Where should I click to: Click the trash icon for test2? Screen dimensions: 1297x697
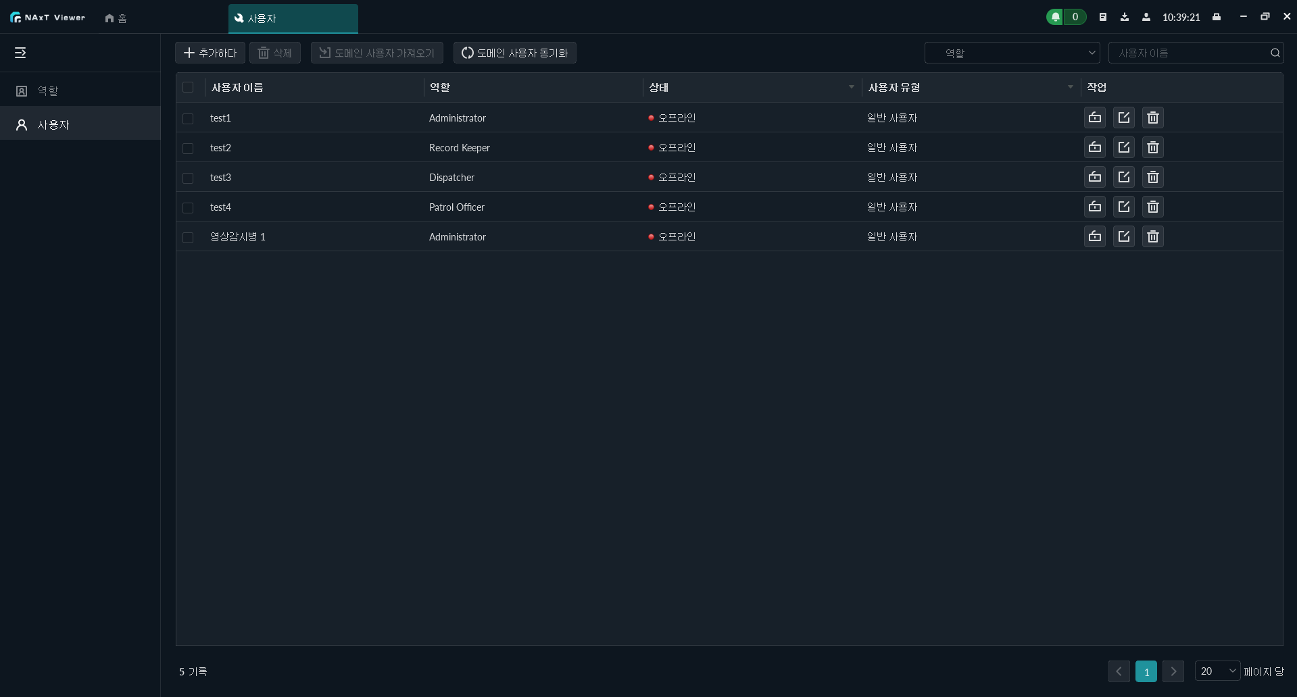(x=1152, y=147)
